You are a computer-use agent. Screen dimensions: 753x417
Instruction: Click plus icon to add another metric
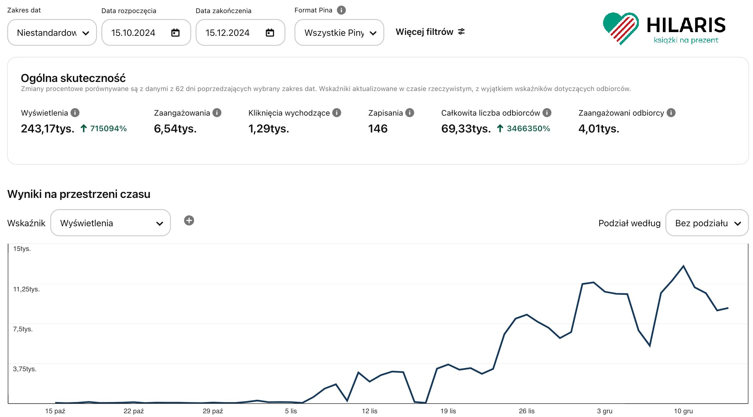coord(189,221)
